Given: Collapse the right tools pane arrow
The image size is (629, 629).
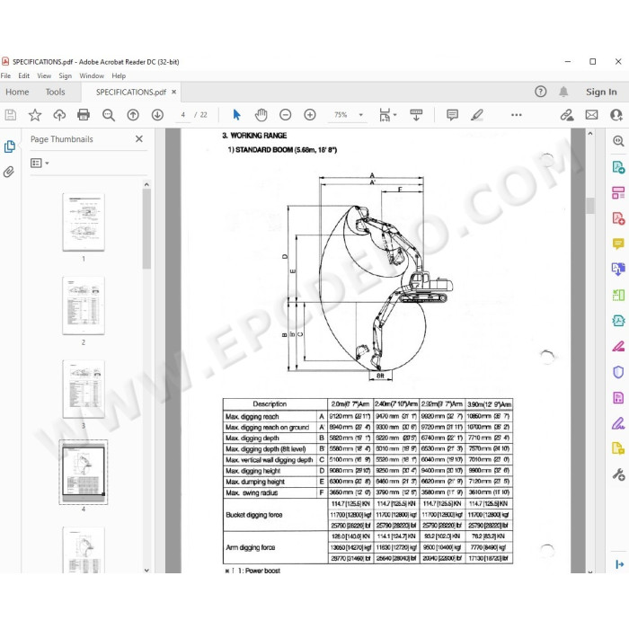Looking at the screenshot, I should click(619, 564).
